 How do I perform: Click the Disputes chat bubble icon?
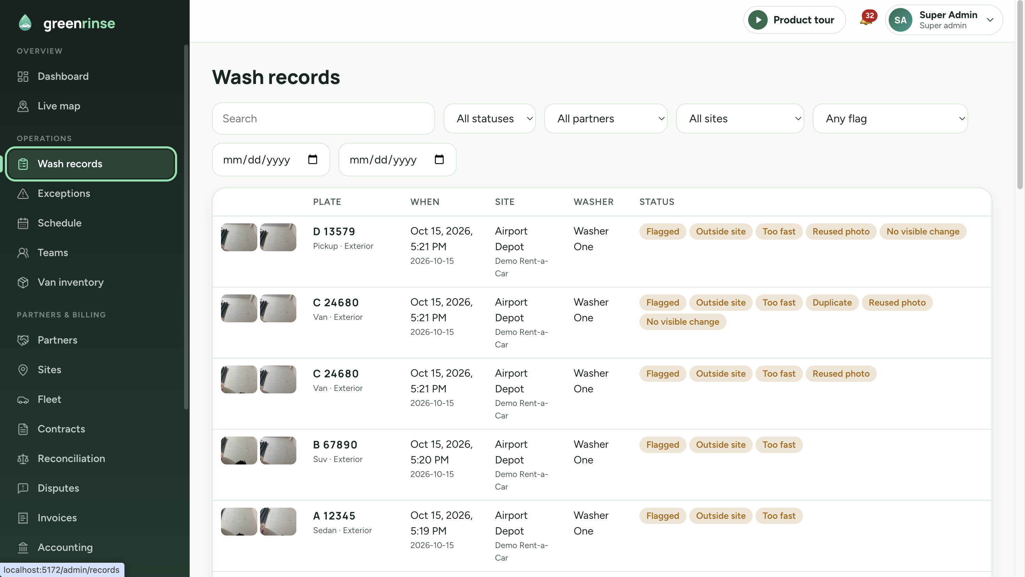pos(23,488)
